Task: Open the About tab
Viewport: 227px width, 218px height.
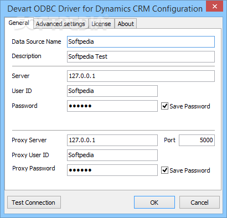Action: pyautogui.click(x=126, y=24)
